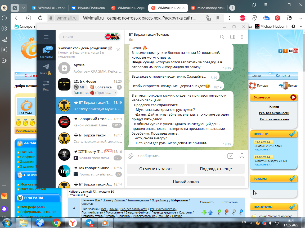
Task: Open the "Рег. без активности" link
Action: coord(274,113)
